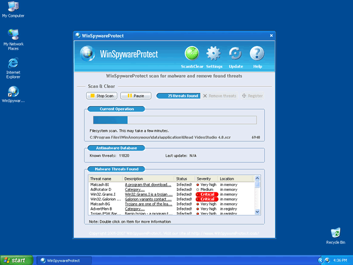353x265 pixels.
Task: Open the Matcash BI description link
Action: 147,184
